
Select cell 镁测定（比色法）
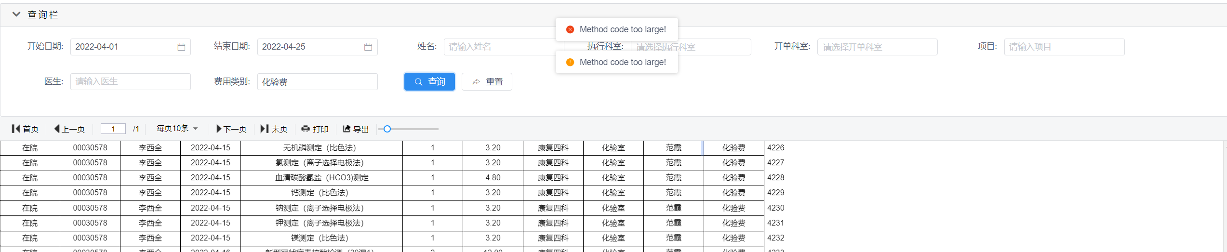[x=321, y=238]
